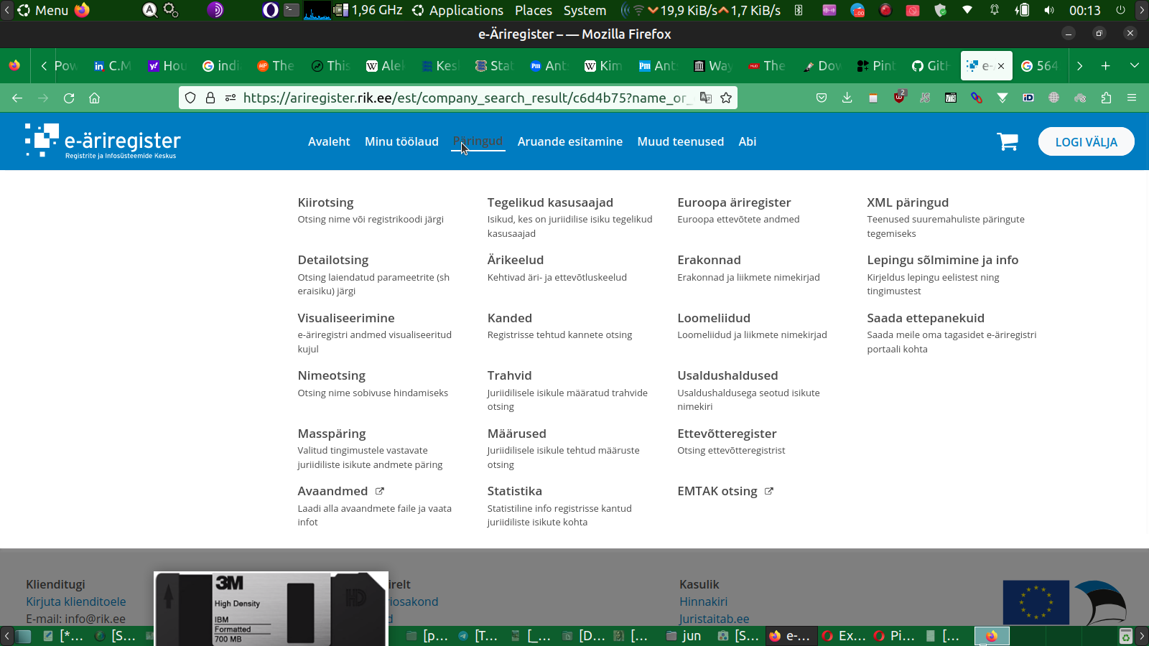
Task: Open Masspäring link
Action: tap(332, 434)
